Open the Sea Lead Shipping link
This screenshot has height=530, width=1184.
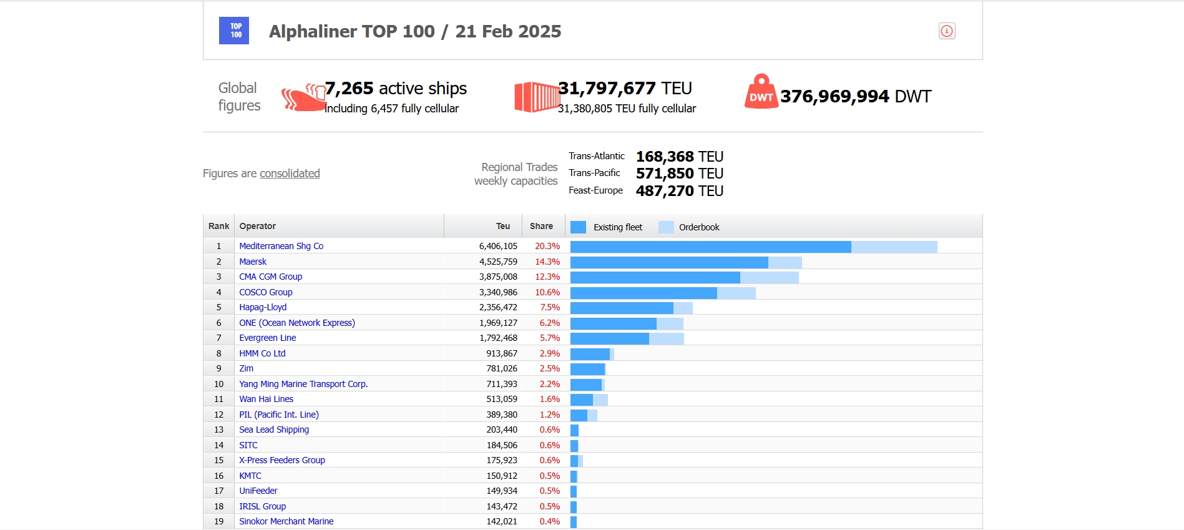[274, 429]
